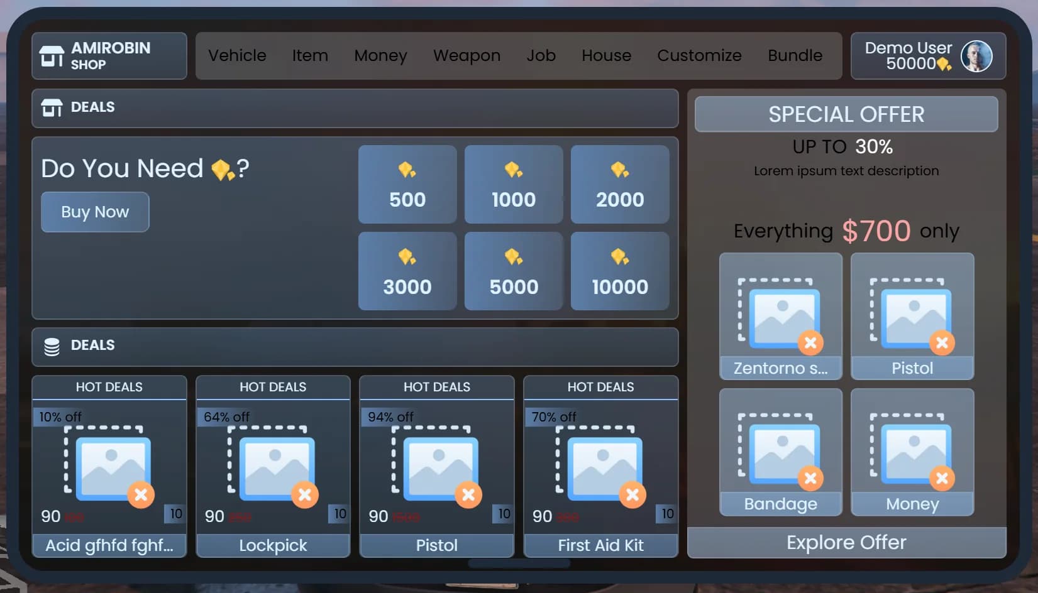Viewport: 1038px width, 593px height.
Task: Remove Zentorno from the special offer
Action: [810, 343]
